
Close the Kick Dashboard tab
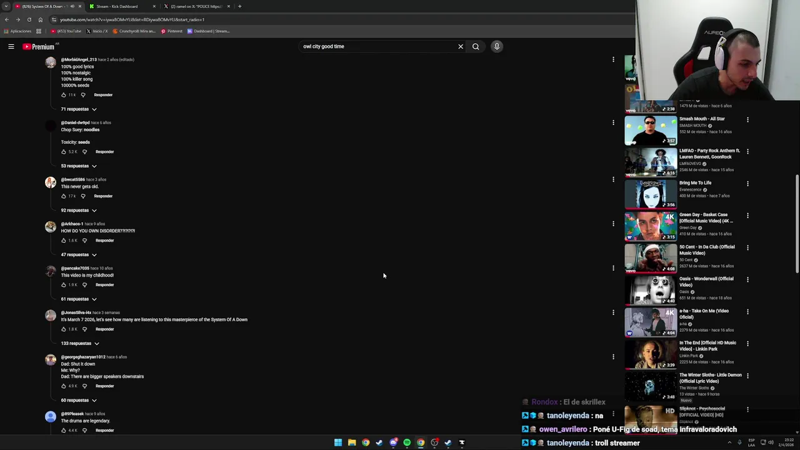pos(154,6)
